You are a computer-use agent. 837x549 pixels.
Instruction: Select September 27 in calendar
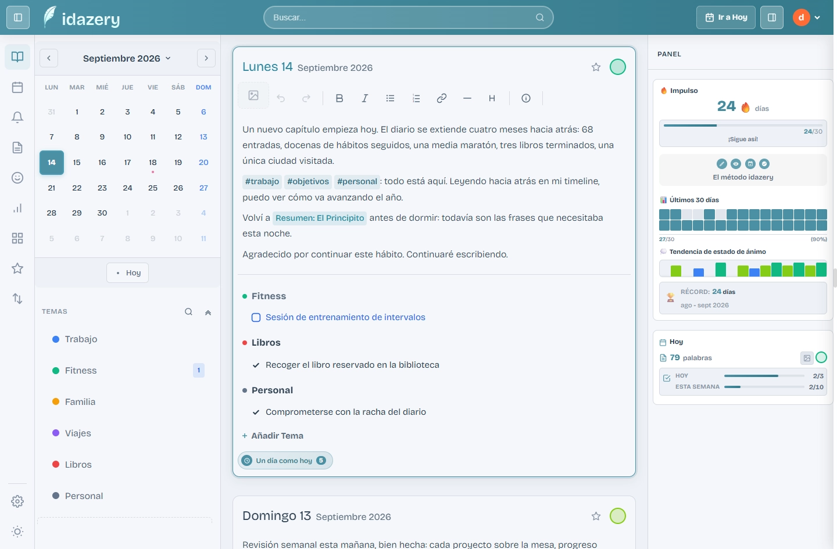[x=203, y=188]
